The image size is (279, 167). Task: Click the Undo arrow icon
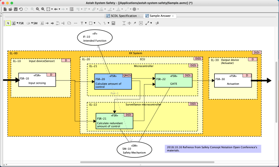(21, 9)
